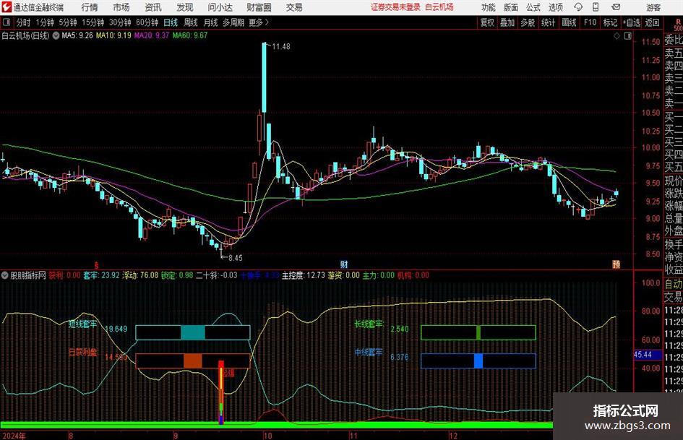Screen dimensions: 683x440
Task: Open the 市场 menu
Action: (121, 7)
